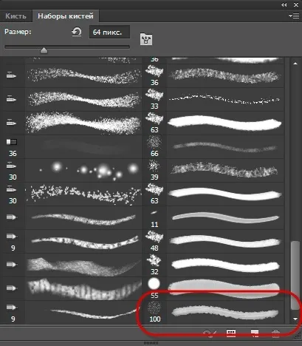Select the Наборы кистей tab
302x346 pixels.
(66, 16)
